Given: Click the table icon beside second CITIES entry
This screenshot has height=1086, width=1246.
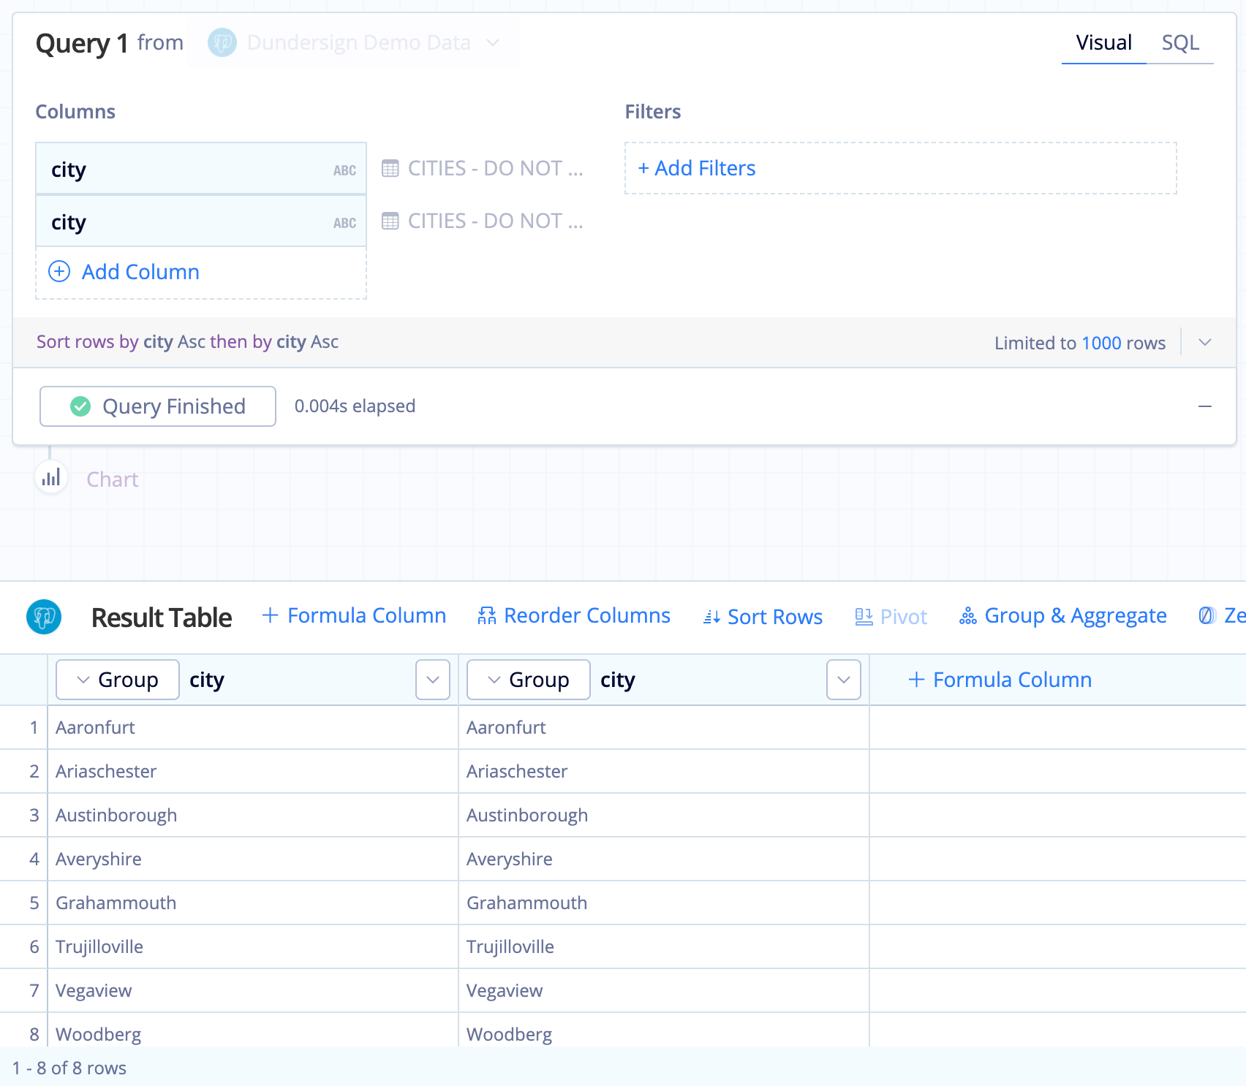Looking at the screenshot, I should pyautogui.click(x=390, y=221).
